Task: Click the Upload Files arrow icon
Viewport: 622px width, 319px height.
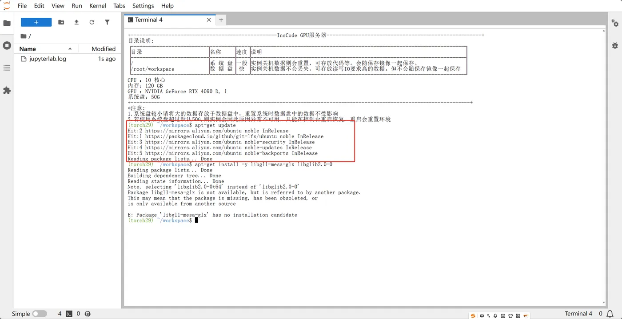Action: [76, 22]
